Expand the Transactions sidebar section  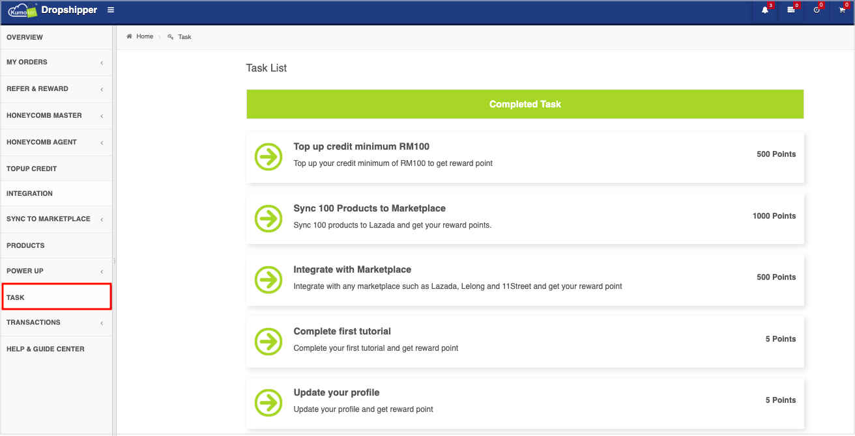[56, 323]
